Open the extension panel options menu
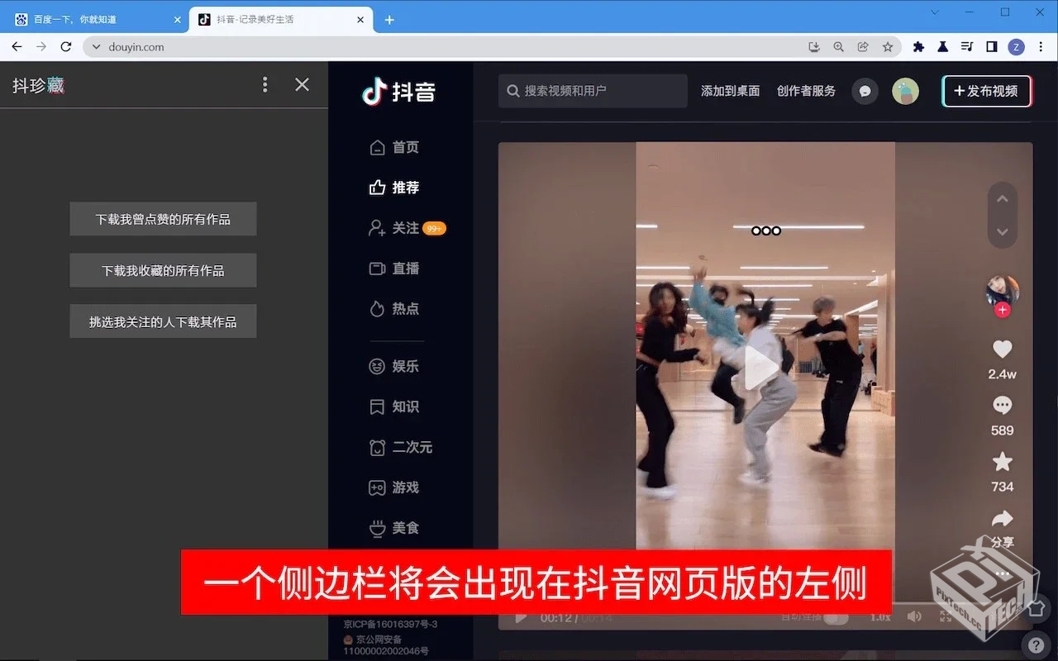The height and width of the screenshot is (661, 1058). point(264,84)
